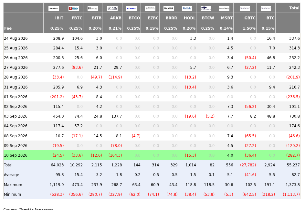Click the BlackRock logo icon
The height and width of the screenshot is (210, 305).
tap(54, 8)
